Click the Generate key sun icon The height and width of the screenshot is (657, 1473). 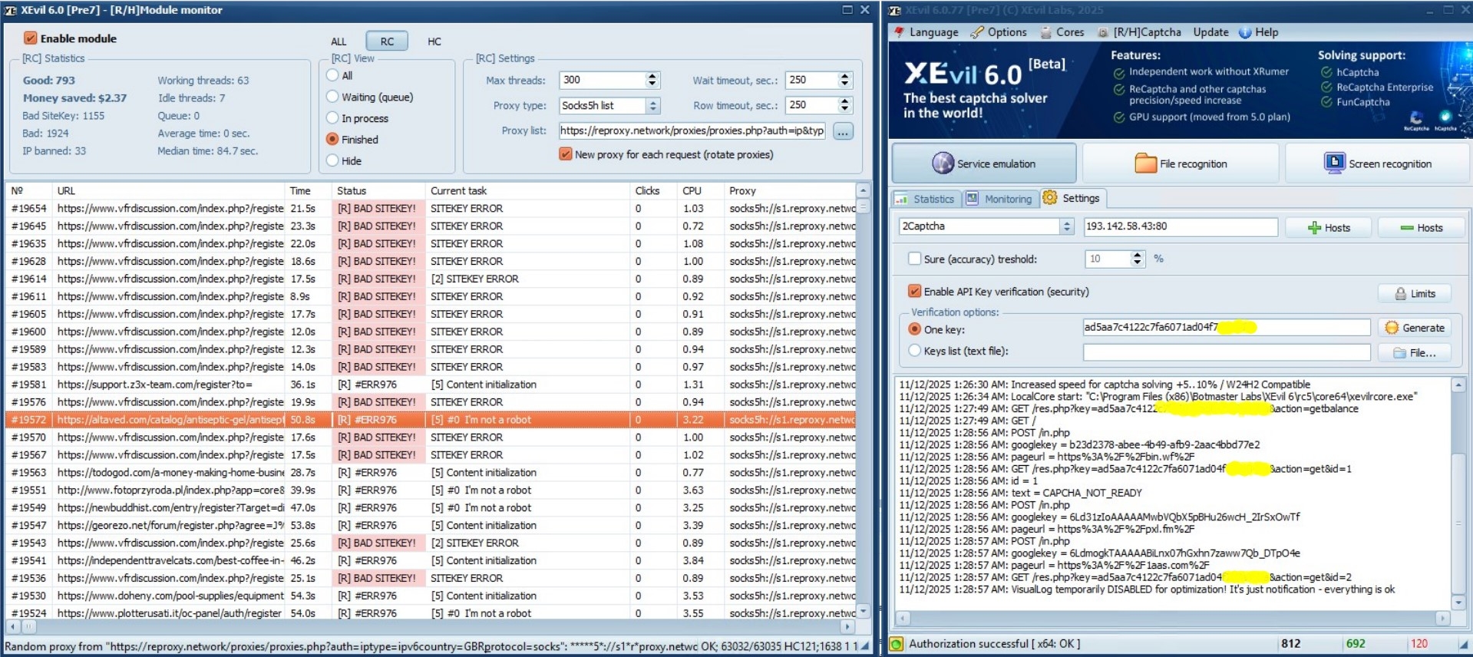coord(1391,328)
